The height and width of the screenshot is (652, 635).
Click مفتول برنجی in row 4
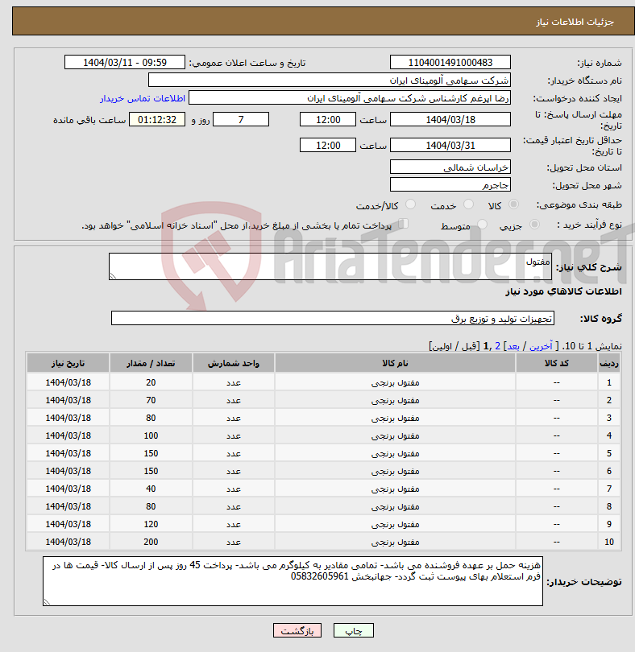click(395, 435)
